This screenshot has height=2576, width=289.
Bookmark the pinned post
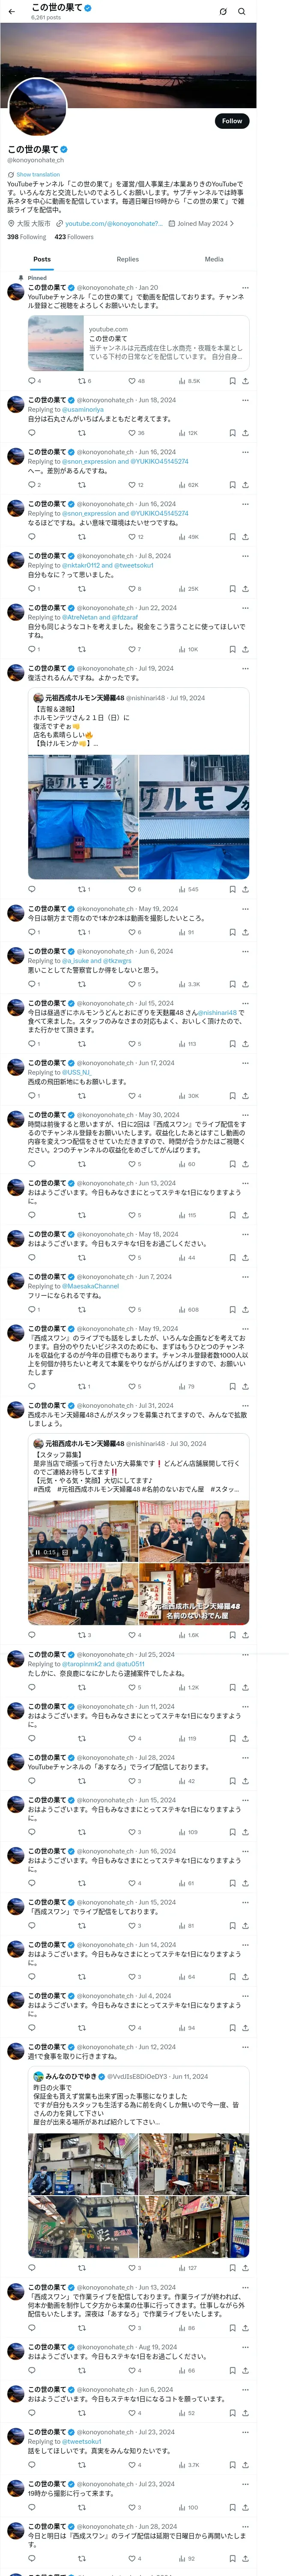coord(232,381)
